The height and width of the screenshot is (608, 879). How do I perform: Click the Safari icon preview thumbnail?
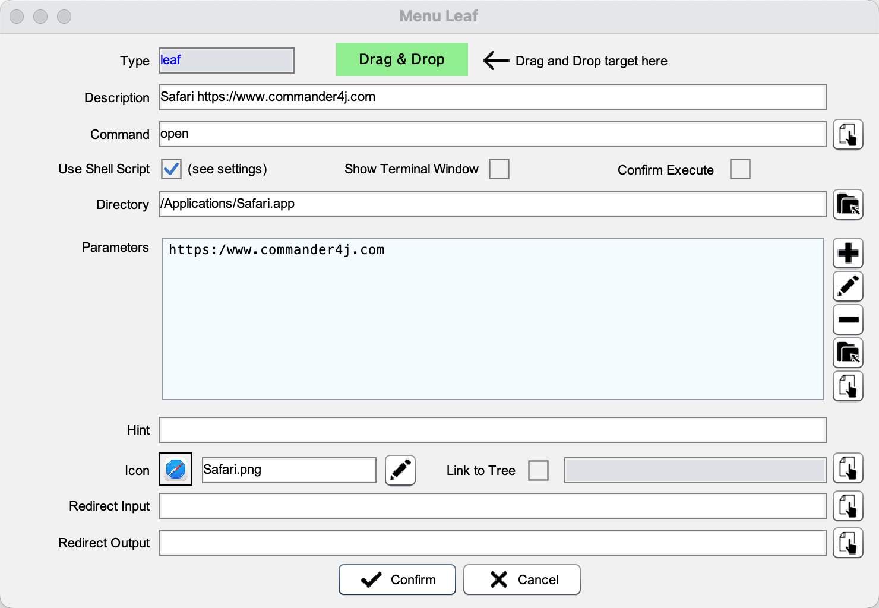click(x=176, y=470)
